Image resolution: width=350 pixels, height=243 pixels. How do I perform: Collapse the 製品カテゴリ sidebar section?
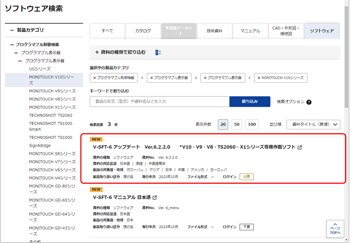[12, 30]
